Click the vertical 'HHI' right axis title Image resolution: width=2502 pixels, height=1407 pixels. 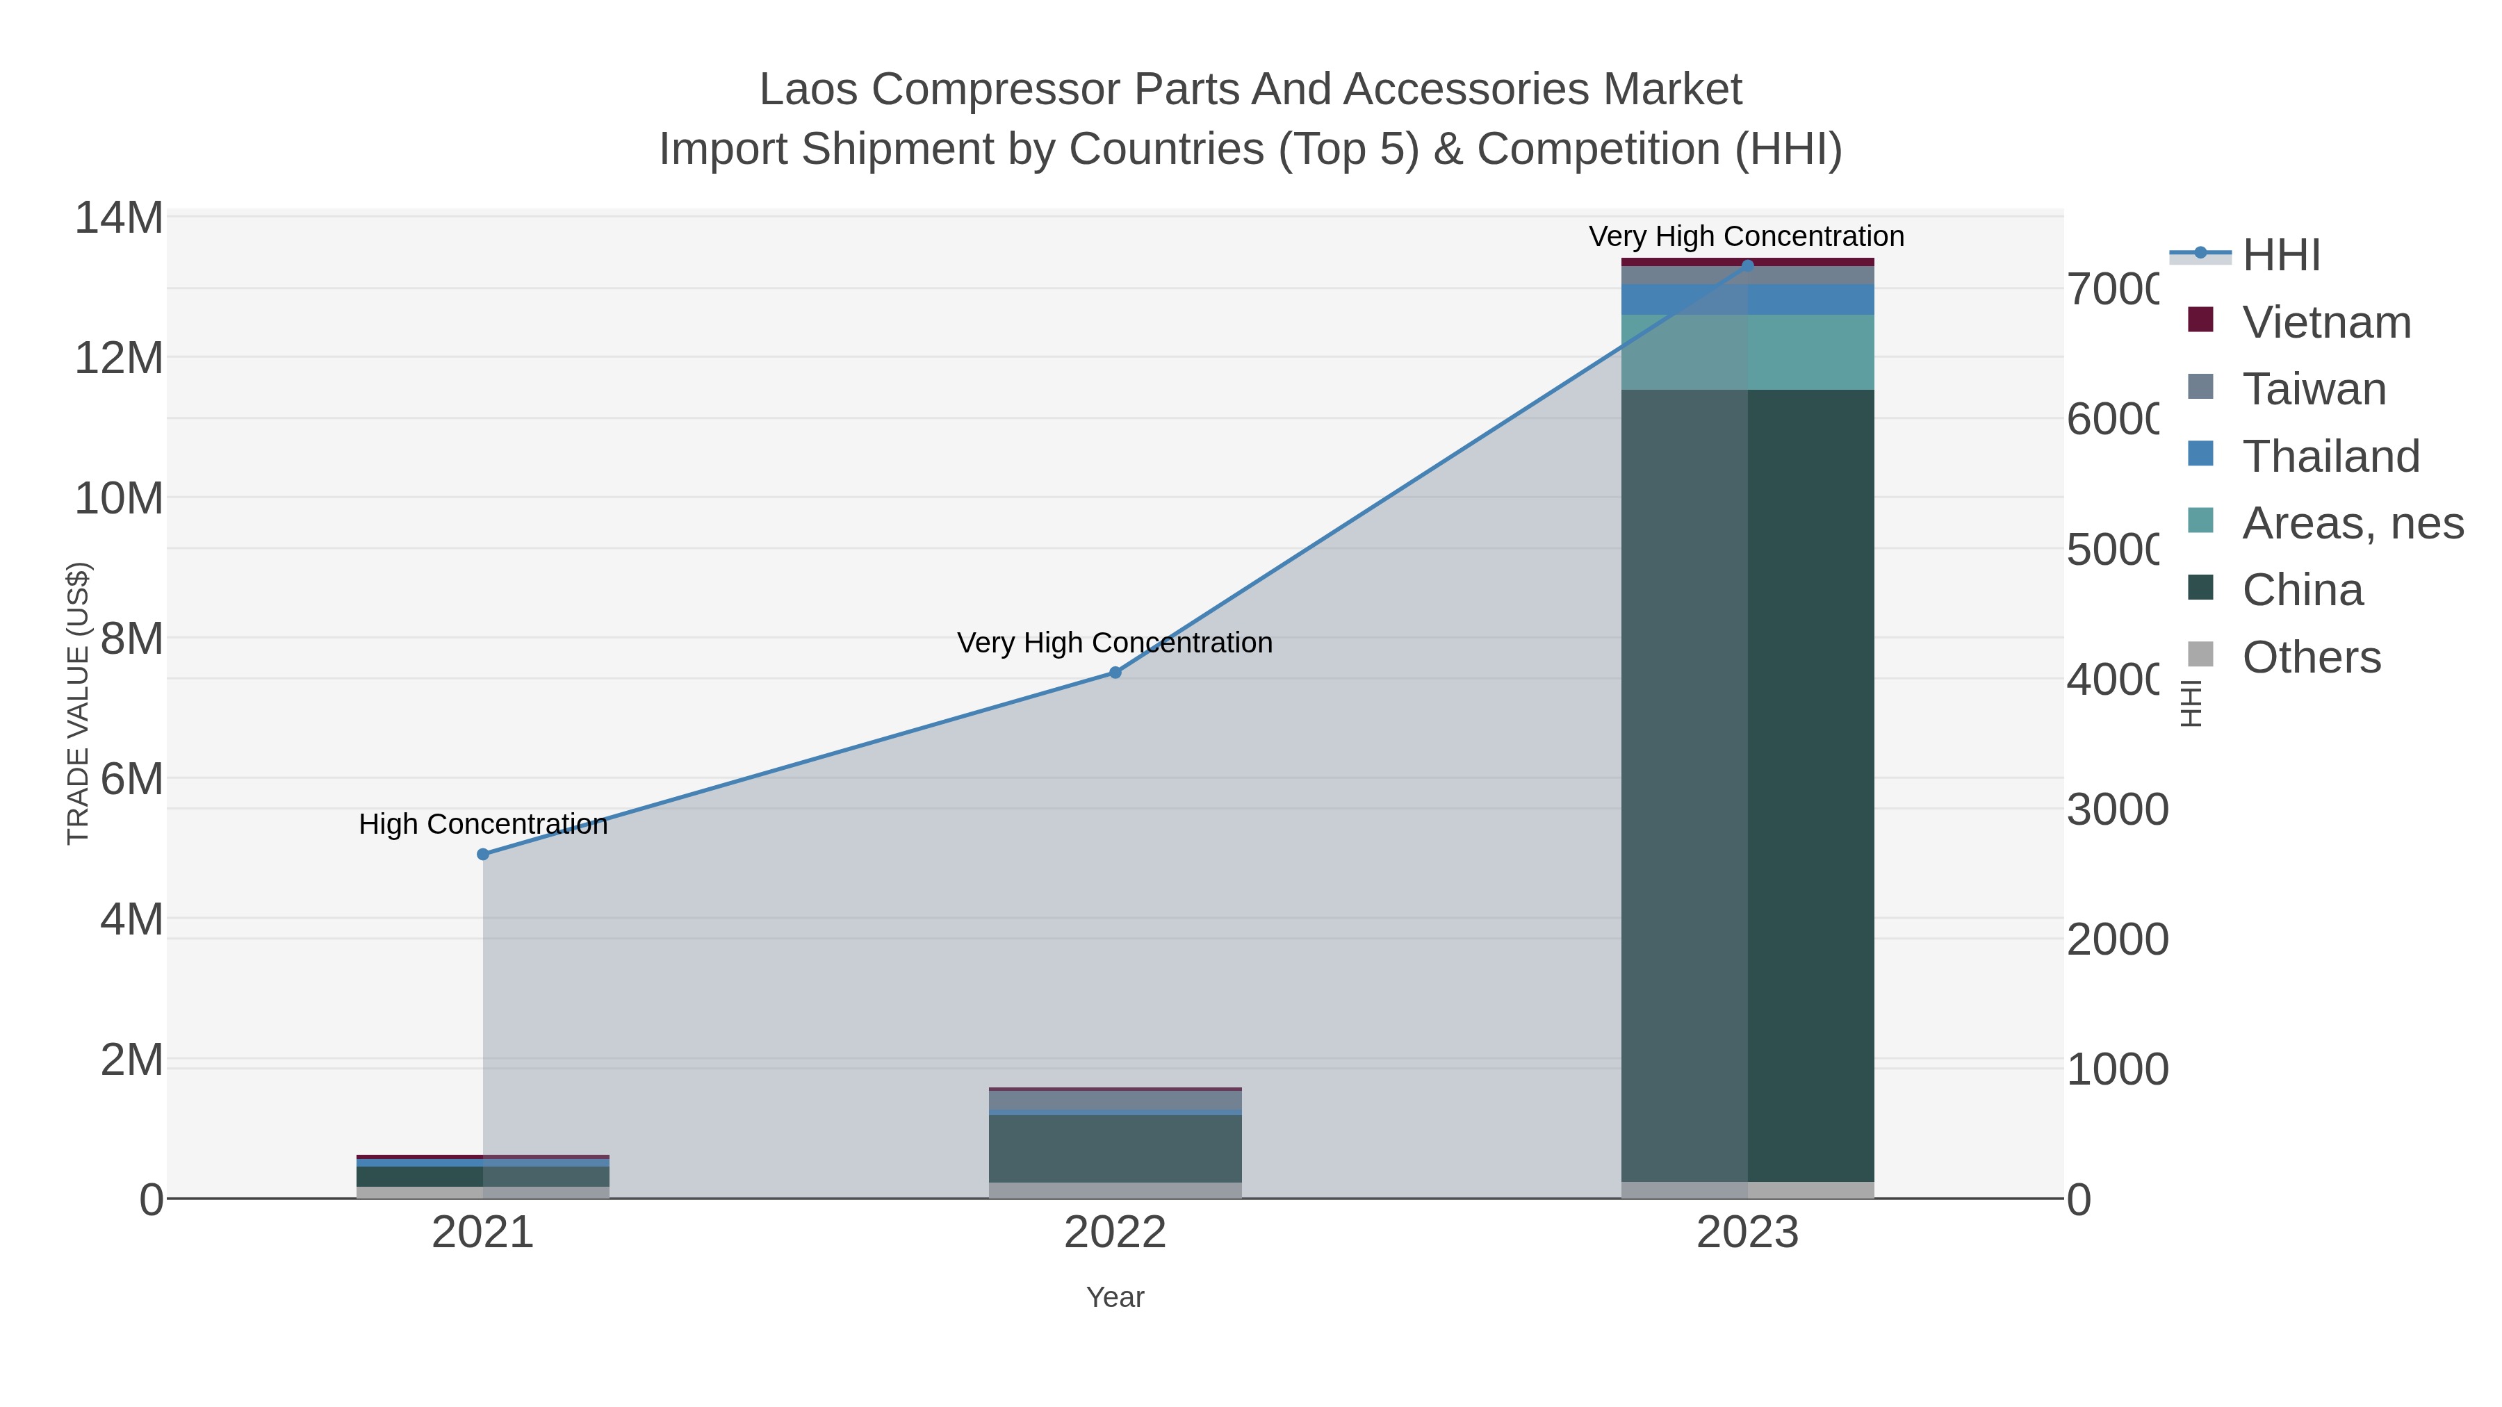pos(2191,703)
